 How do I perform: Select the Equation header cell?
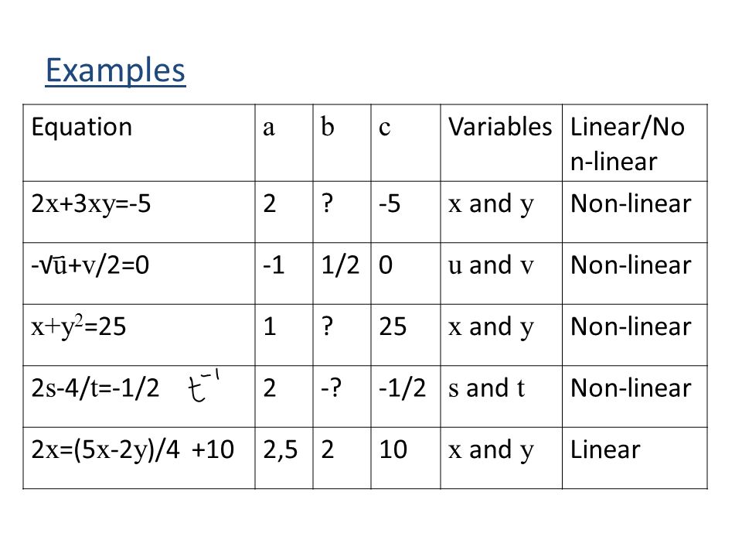tap(139, 142)
